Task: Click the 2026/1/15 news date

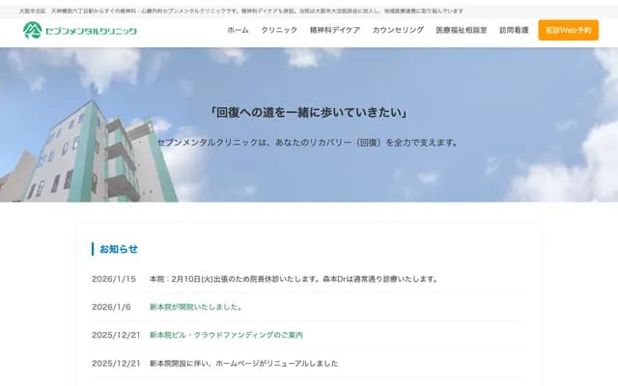Action: (114, 279)
